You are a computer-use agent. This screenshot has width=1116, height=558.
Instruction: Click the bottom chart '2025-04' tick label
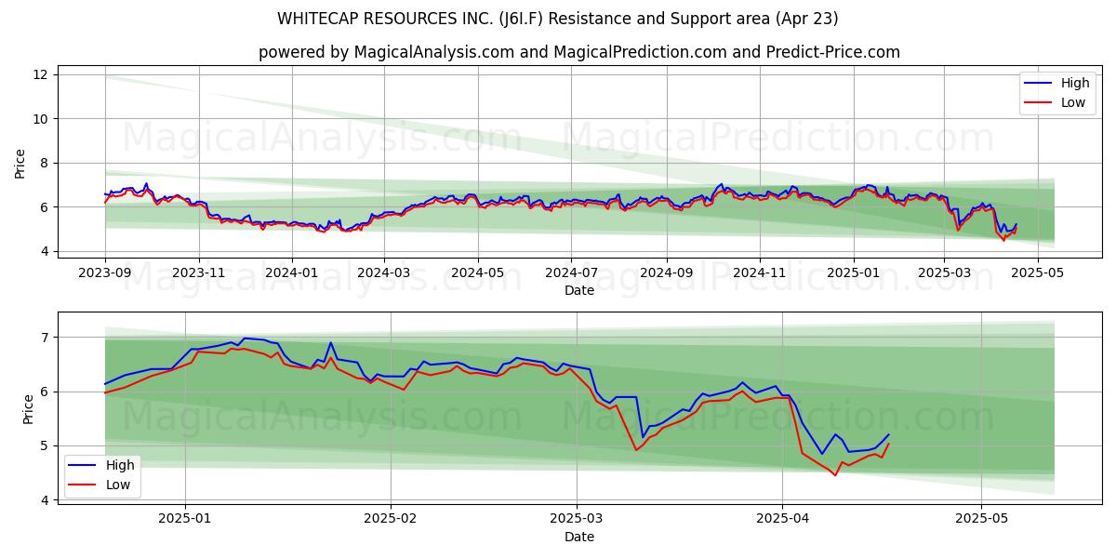782,518
